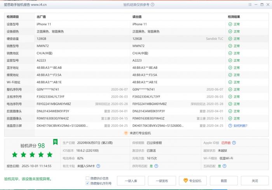The width and height of the screenshot is (272, 190).
Task: Enable the 隐藏估价信息 checkbox
Action: point(87,178)
